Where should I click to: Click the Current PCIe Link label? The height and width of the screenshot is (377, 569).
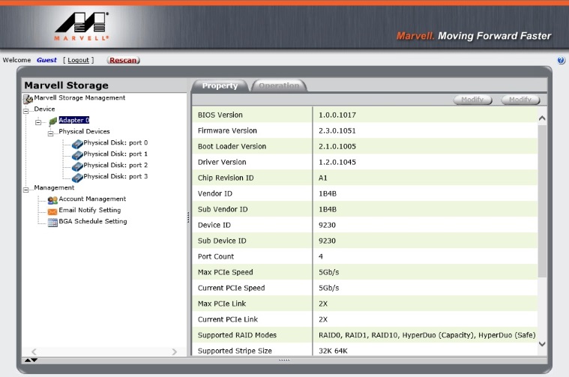(x=228, y=319)
